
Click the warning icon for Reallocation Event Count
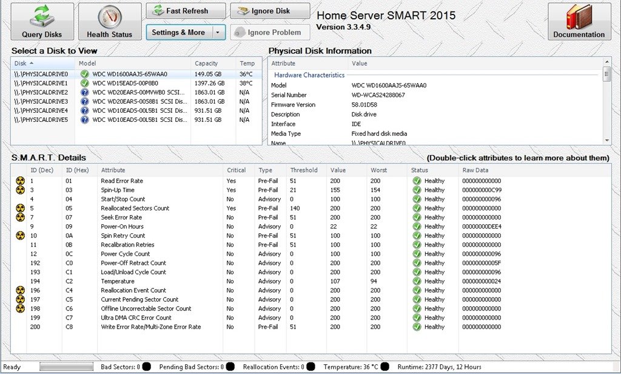click(x=20, y=290)
